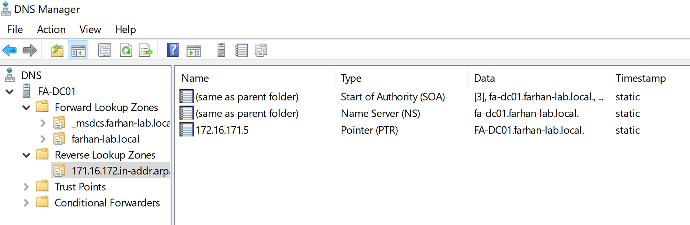Click the New Server tower icon
The height and width of the screenshot is (225, 690).
click(221, 50)
